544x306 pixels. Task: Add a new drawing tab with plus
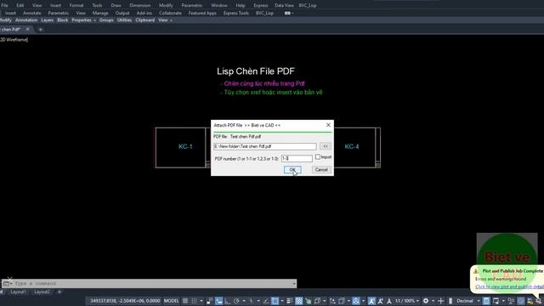40,30
